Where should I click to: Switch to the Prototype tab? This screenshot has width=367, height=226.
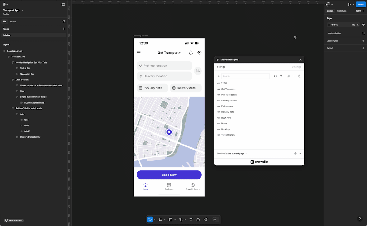point(342,11)
